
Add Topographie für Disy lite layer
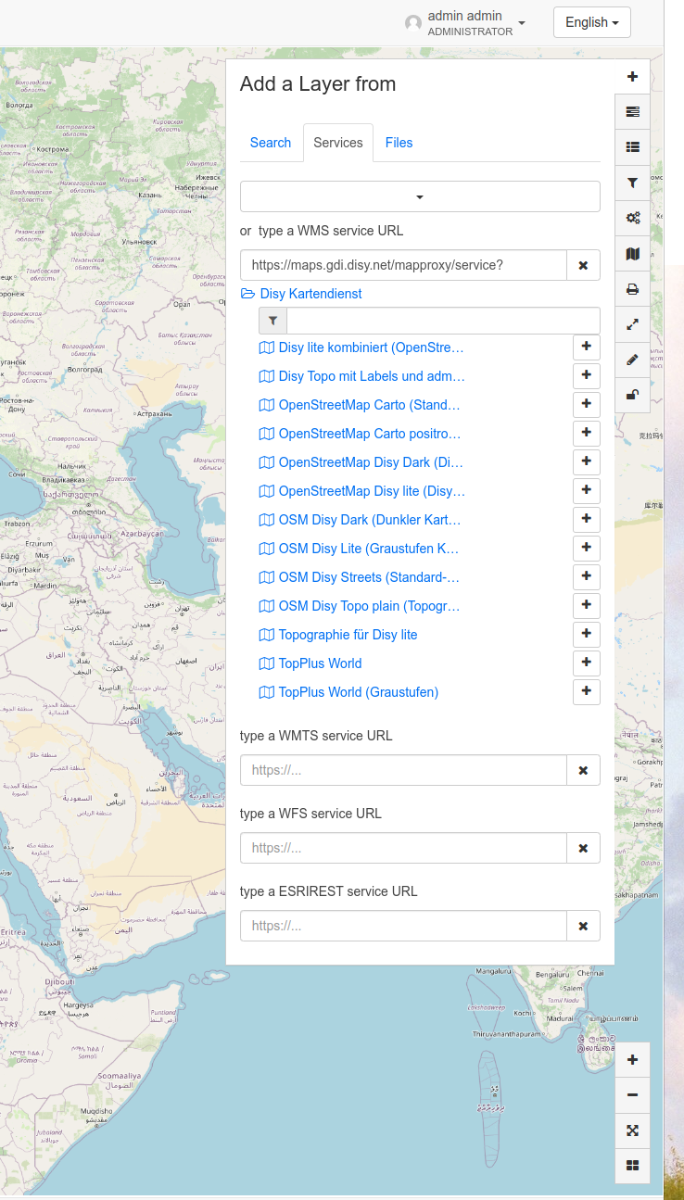click(x=586, y=635)
